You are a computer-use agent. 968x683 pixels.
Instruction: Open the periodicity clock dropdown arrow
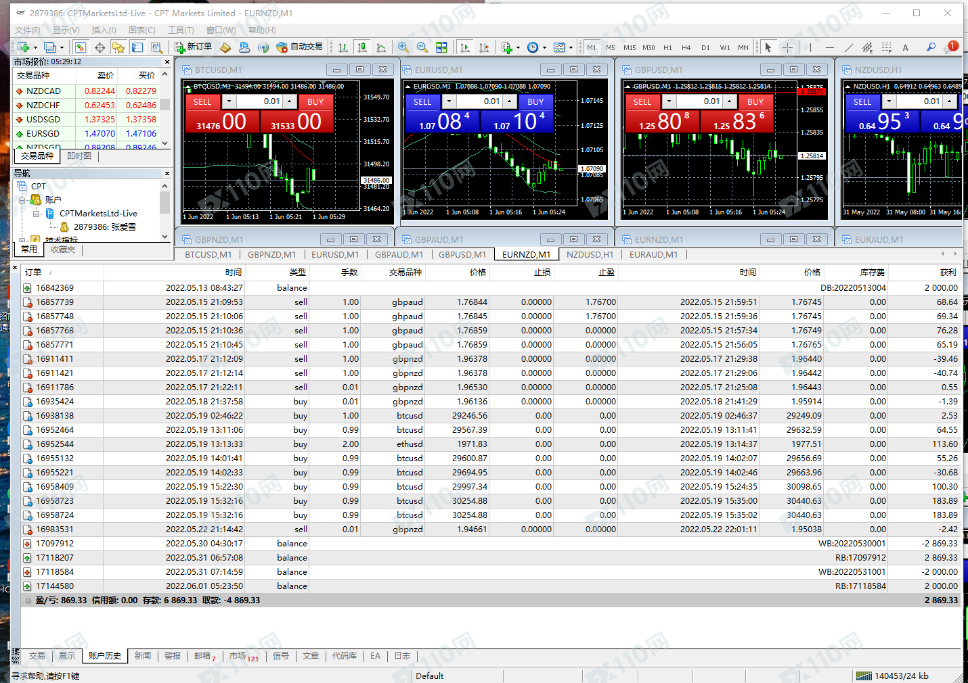544,47
